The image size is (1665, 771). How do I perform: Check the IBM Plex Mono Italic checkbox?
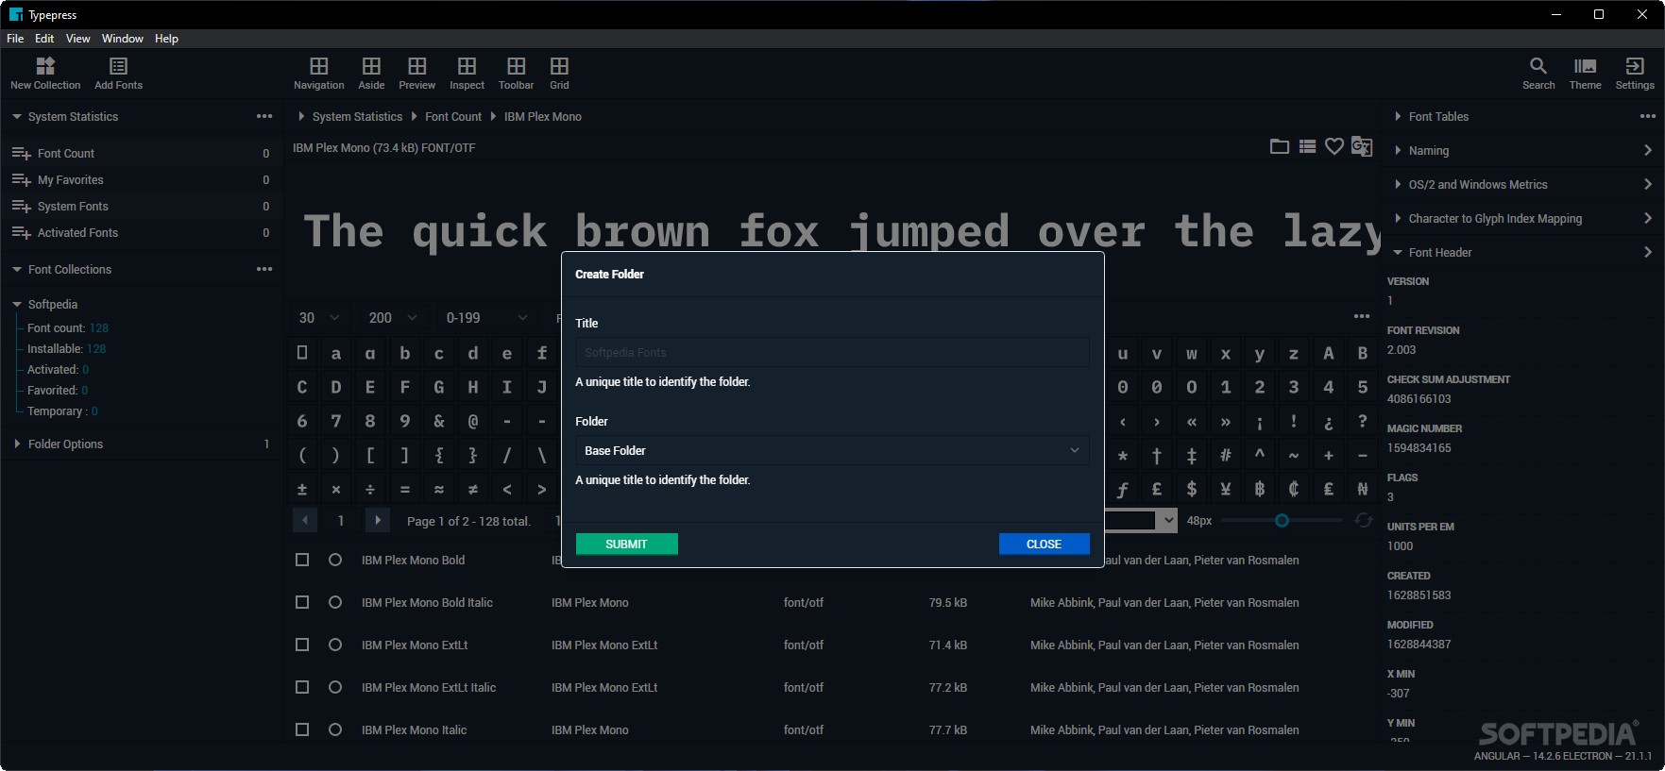(x=302, y=729)
